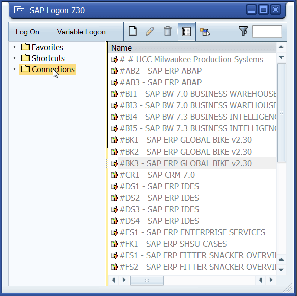This screenshot has height=296, width=297.
Task: Click the Log On button
Action: point(27,32)
